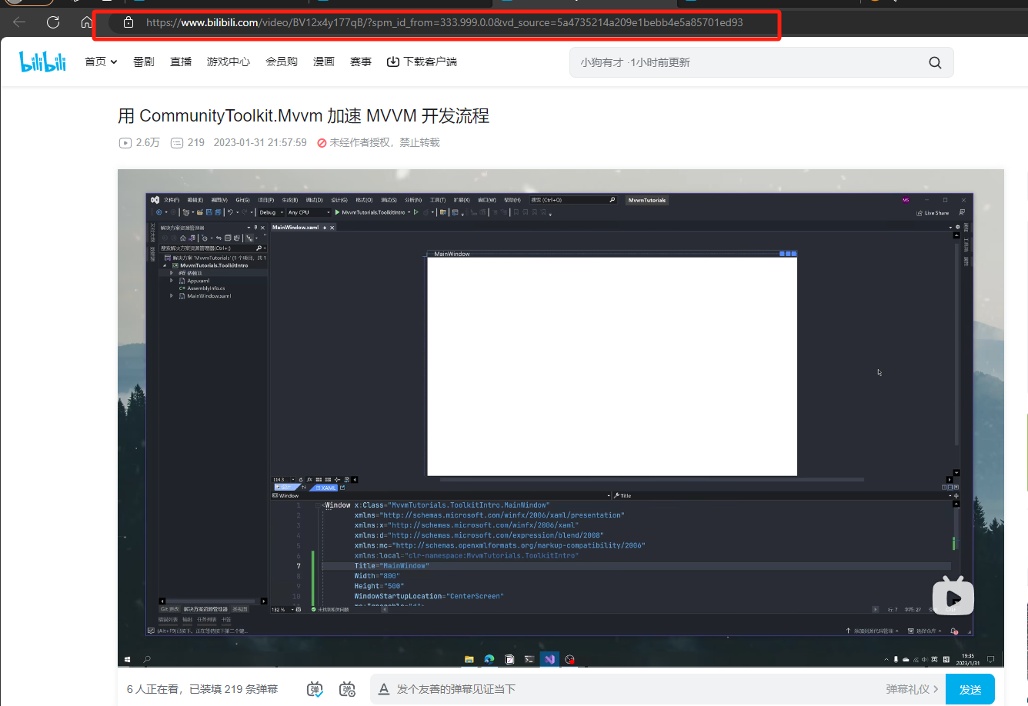Click the Visual Studio icon in the video's taskbar
The height and width of the screenshot is (706, 1028).
point(549,659)
